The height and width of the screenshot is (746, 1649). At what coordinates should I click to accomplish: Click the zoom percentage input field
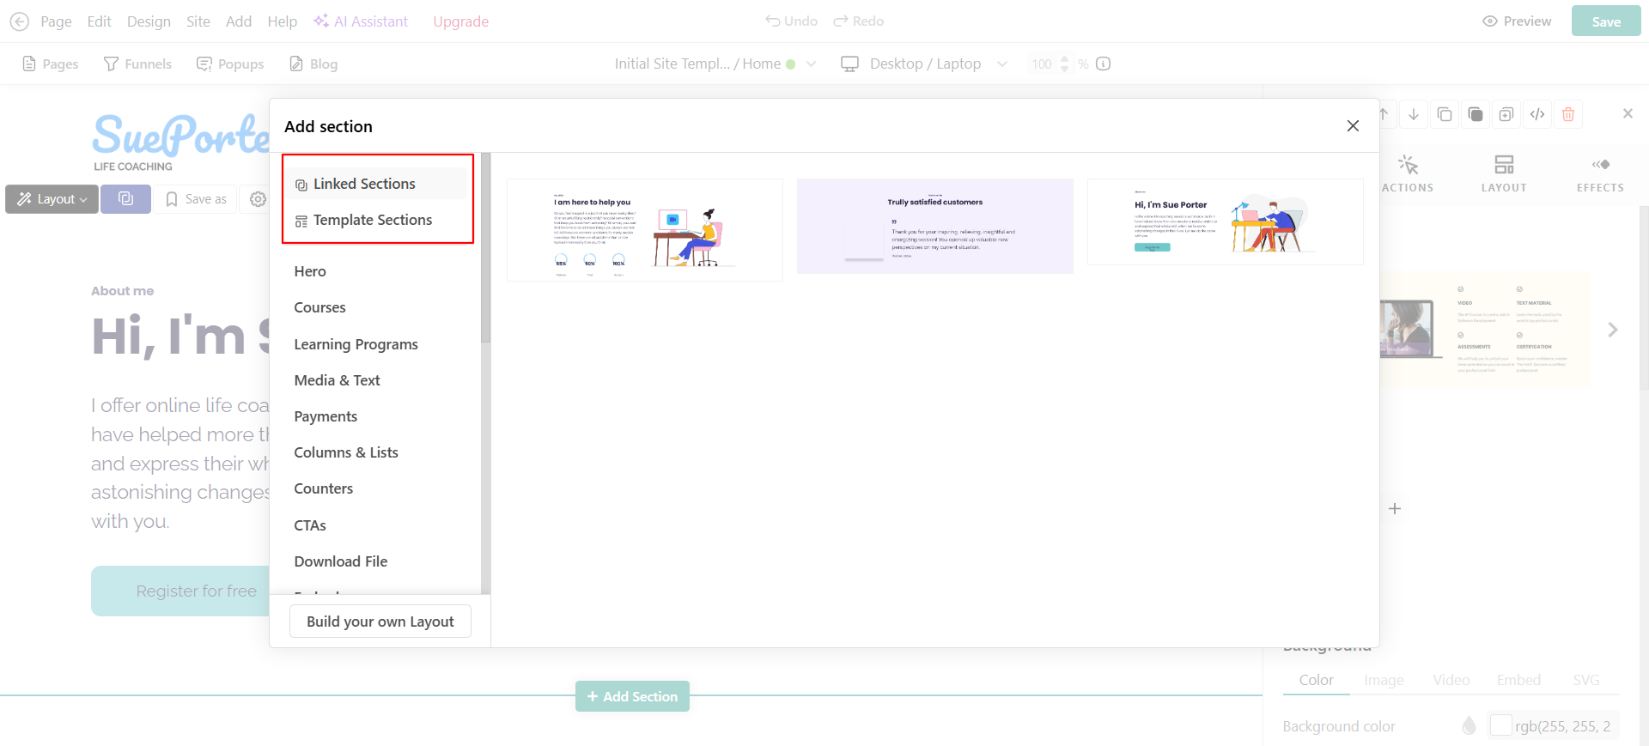[x=1042, y=64]
